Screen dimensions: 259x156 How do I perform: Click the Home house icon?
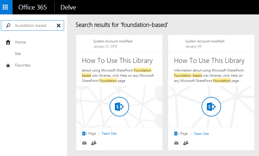tap(8, 42)
